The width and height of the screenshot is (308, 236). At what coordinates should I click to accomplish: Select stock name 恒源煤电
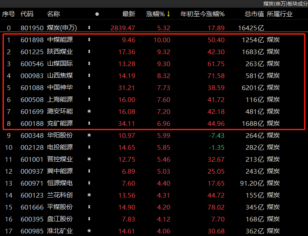pyautogui.click(x=60, y=183)
